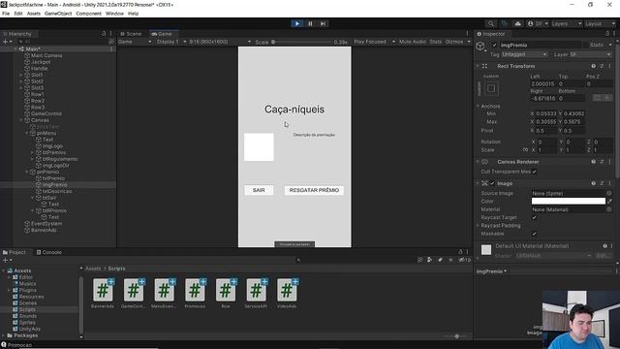The image size is (620, 349).
Task: Click the Game view Scale slider
Action: pos(301,42)
